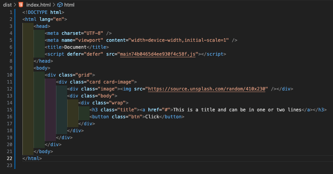Click the class="image" div tag
This screenshot has width=333, height=174.
pyautogui.click(x=94, y=89)
